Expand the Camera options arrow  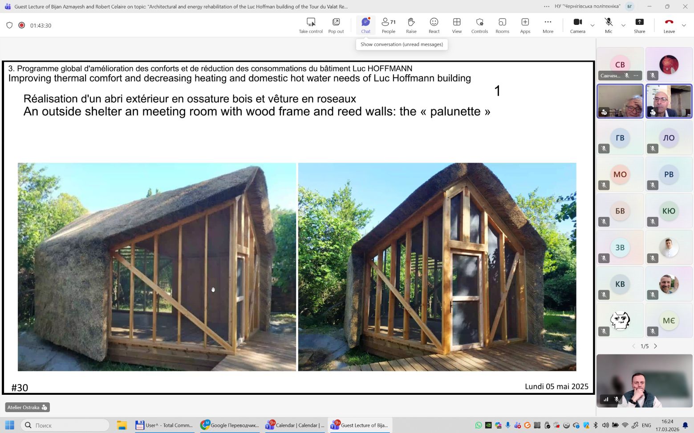(593, 25)
